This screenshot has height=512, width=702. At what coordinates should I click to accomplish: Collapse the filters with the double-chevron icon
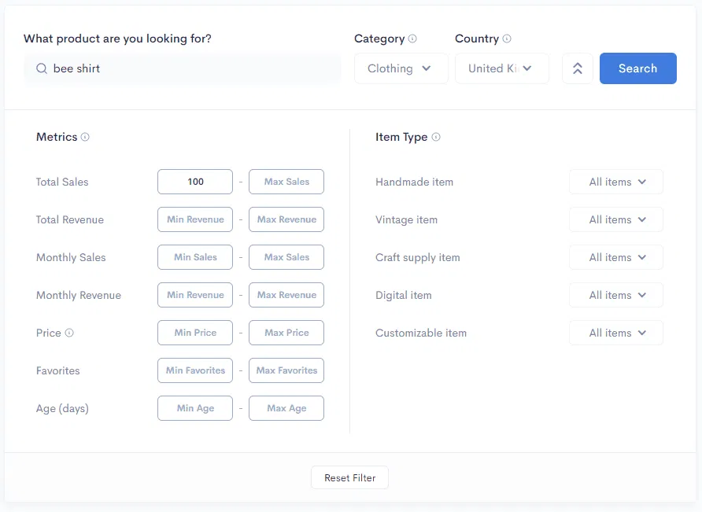pos(577,68)
